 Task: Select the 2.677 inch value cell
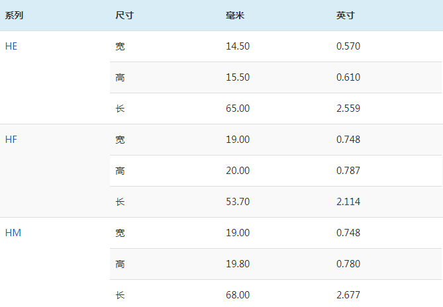[x=348, y=295]
